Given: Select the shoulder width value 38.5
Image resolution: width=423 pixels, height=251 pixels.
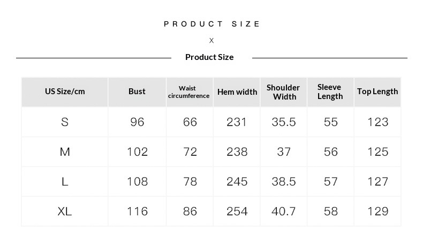Looking at the screenshot, I should 284,181.
